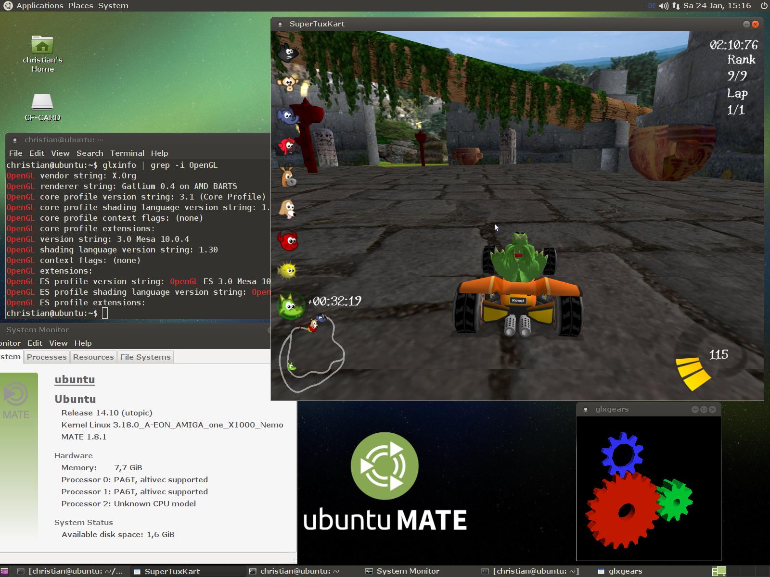Click the workspace switcher in bottom panel
Image resolution: width=770 pixels, height=577 pixels.
(x=719, y=571)
